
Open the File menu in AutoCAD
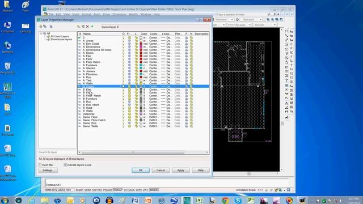point(51,14)
